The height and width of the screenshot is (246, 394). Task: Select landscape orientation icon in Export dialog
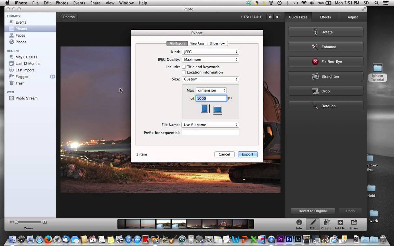(x=218, y=109)
